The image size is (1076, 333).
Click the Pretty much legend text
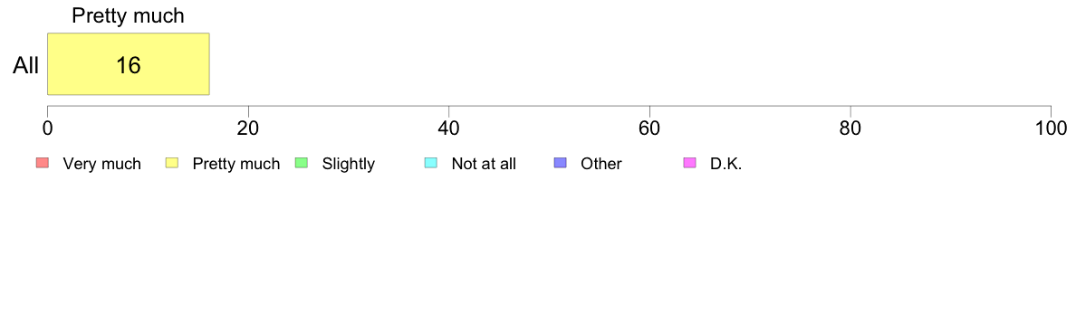point(236,164)
